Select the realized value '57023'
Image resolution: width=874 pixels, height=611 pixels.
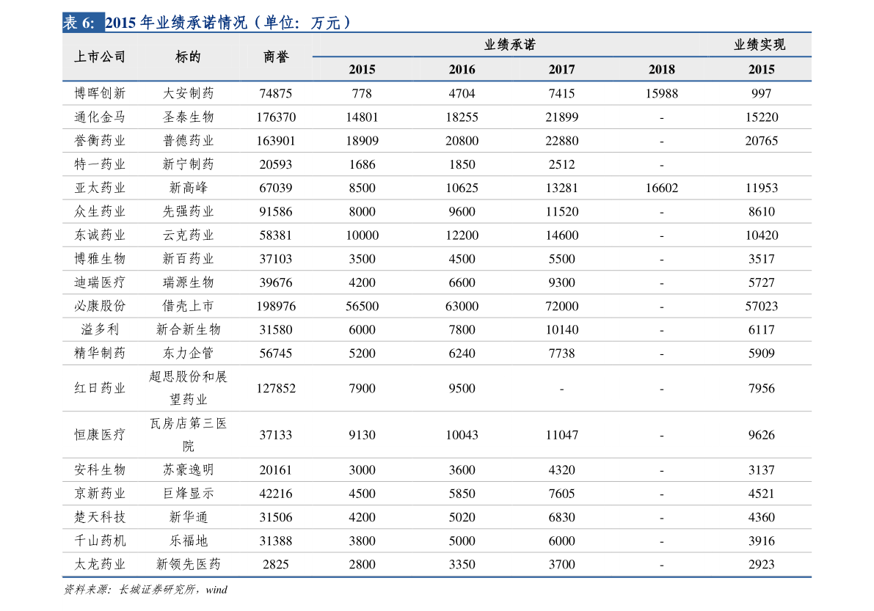pos(762,307)
